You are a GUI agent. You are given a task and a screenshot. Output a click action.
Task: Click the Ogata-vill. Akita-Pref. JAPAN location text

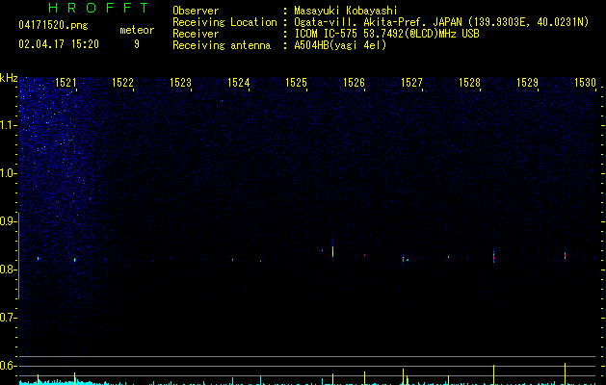[x=441, y=22]
